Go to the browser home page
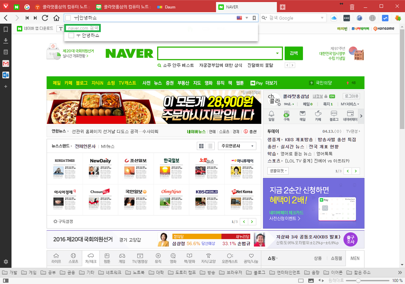405x284 pixels. (57, 18)
